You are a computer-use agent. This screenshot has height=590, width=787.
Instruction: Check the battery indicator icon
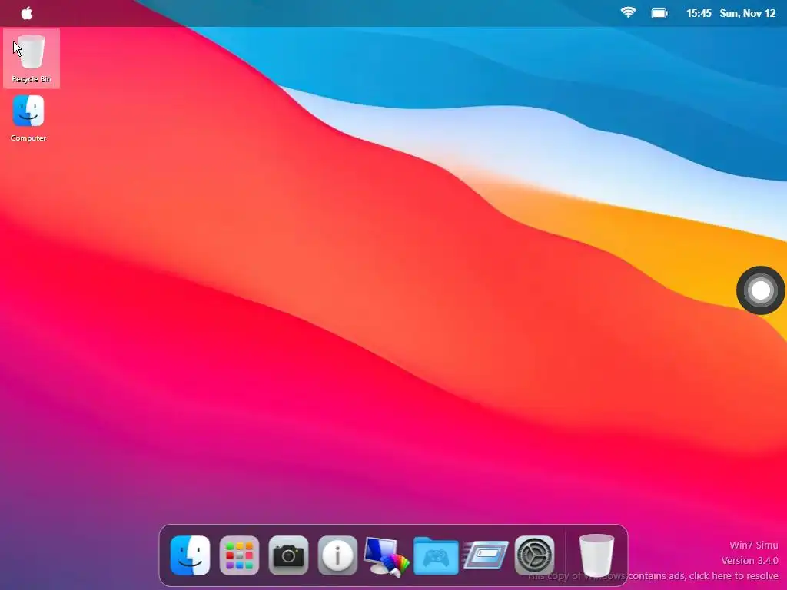[659, 14]
